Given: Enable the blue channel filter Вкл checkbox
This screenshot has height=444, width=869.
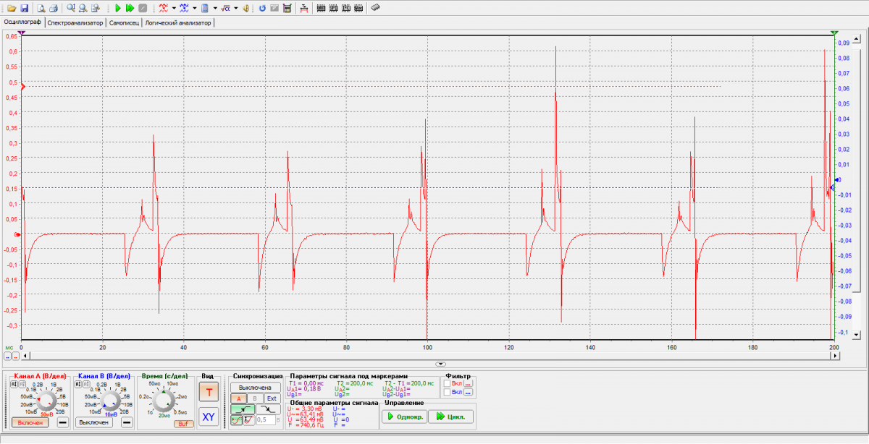Looking at the screenshot, I should click(447, 392).
